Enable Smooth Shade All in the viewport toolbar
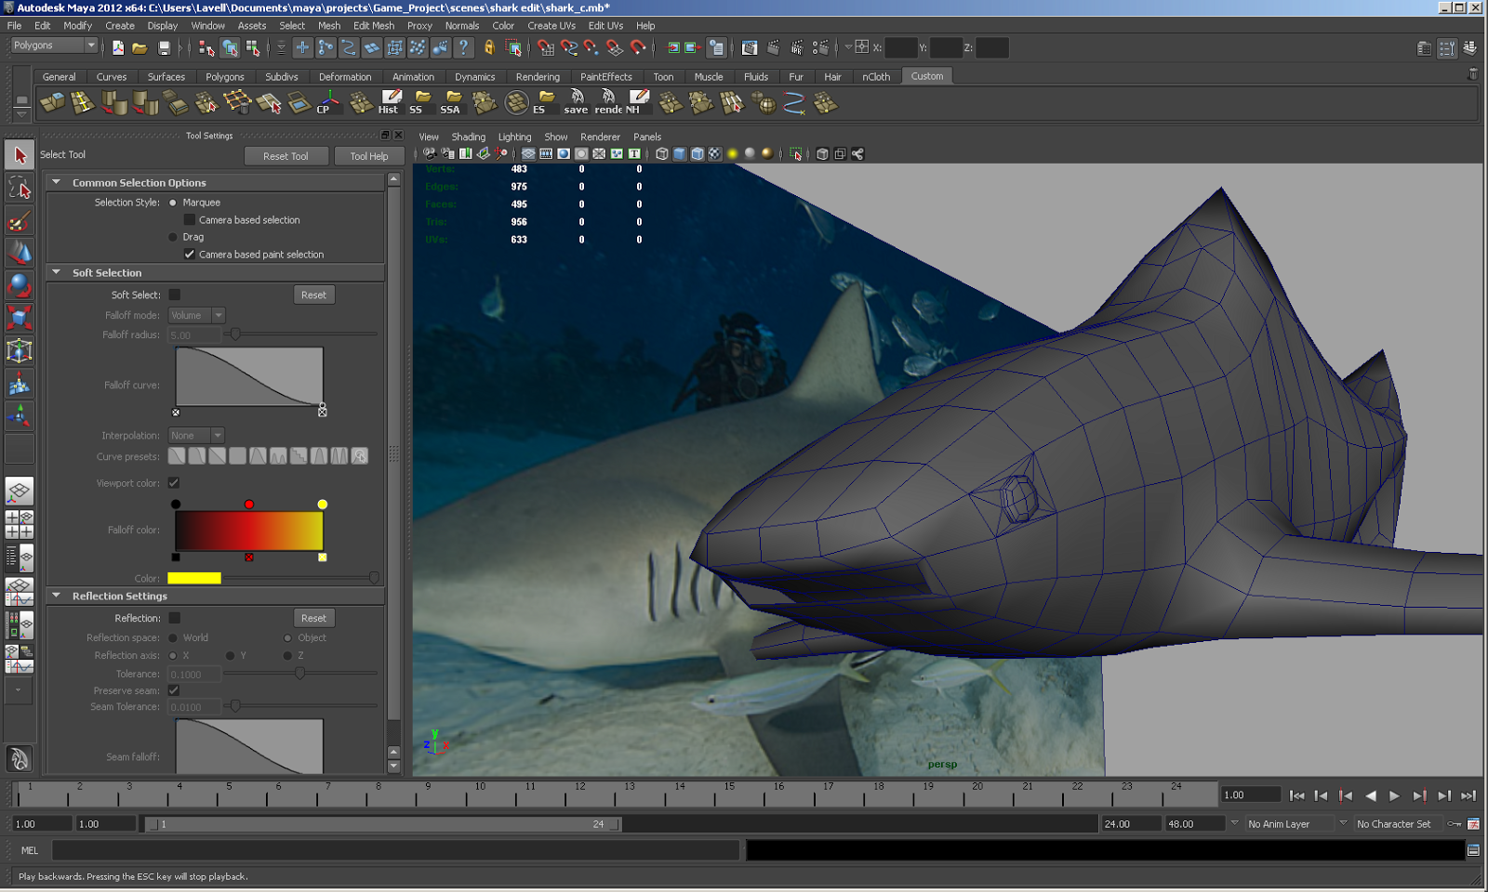Viewport: 1488px width, 892px height. pyautogui.click(x=680, y=154)
